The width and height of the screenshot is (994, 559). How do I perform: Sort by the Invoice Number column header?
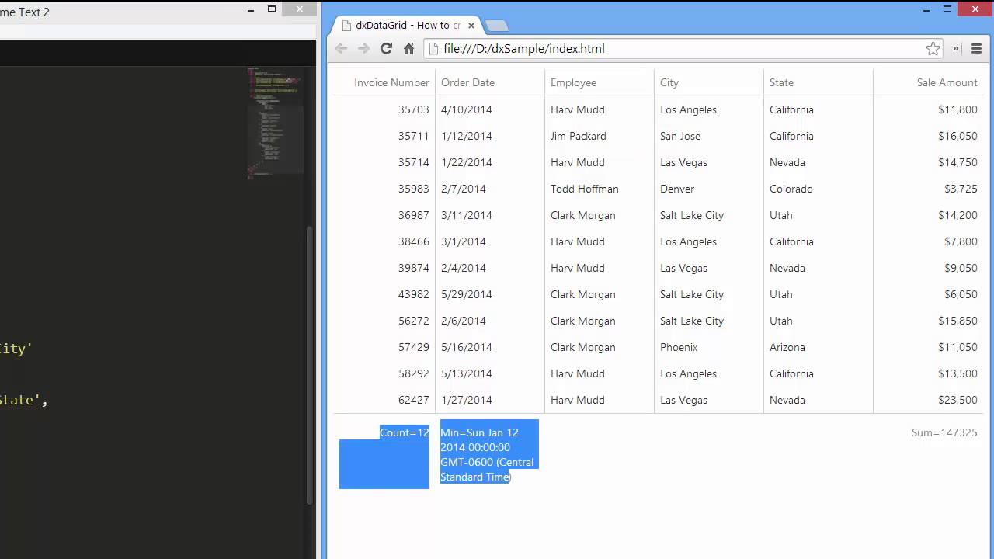[x=391, y=82]
